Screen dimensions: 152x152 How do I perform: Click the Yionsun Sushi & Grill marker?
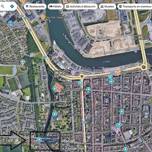(122, 111)
